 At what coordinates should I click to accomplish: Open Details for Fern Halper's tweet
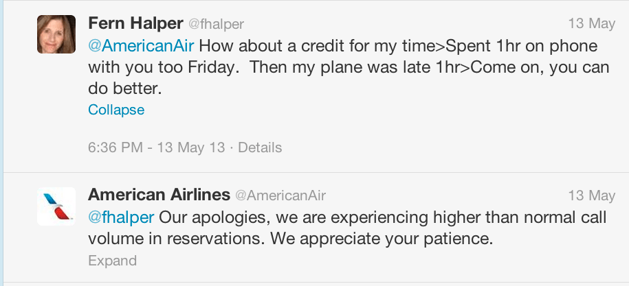pyautogui.click(x=259, y=147)
